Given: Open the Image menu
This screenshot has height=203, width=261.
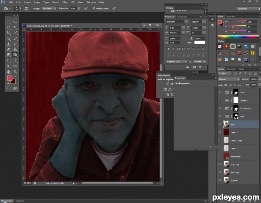Looking at the screenshot, I should (x=27, y=2).
